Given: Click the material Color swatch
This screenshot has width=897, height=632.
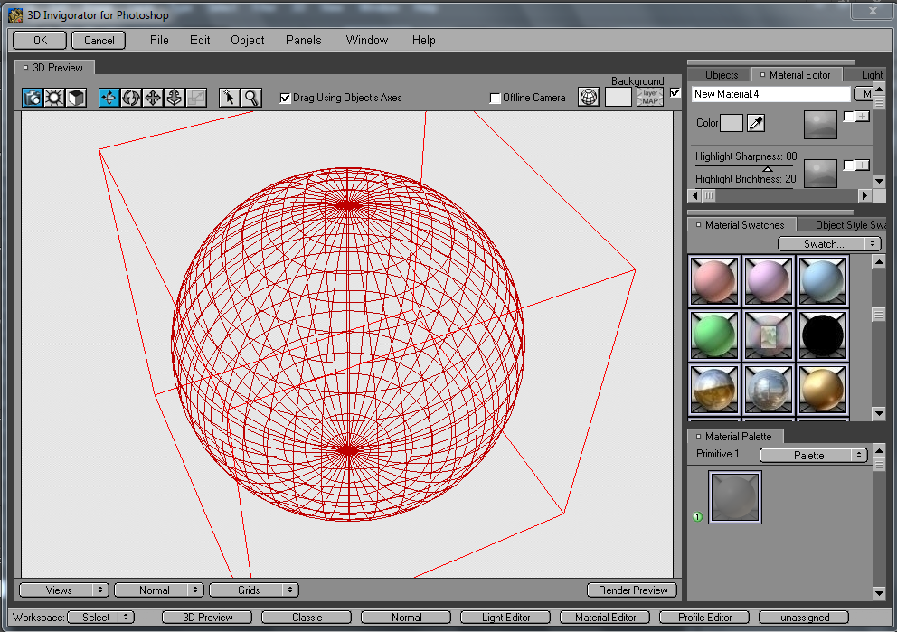Looking at the screenshot, I should point(731,123).
